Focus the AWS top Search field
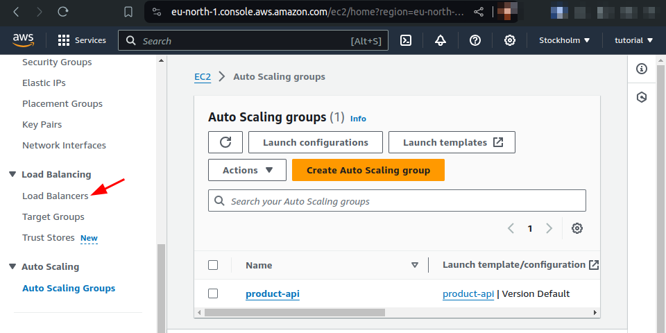 pos(253,40)
